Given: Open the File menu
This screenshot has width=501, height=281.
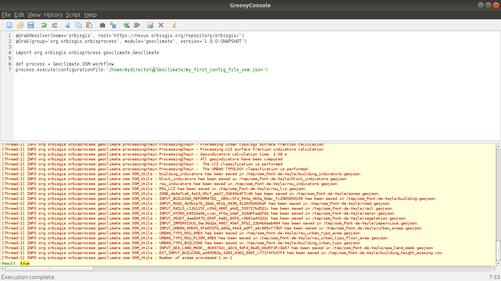Looking at the screenshot, I should tap(6, 14).
